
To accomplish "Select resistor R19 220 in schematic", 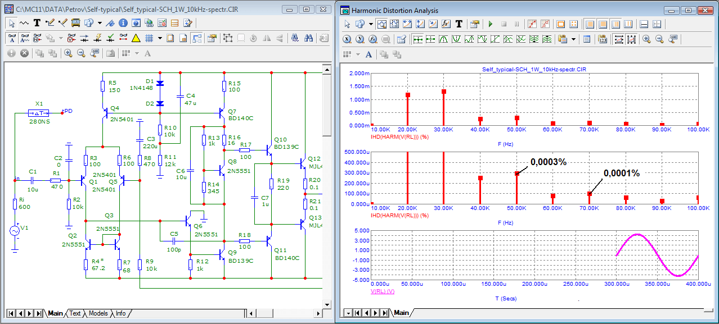I will pos(271,184).
